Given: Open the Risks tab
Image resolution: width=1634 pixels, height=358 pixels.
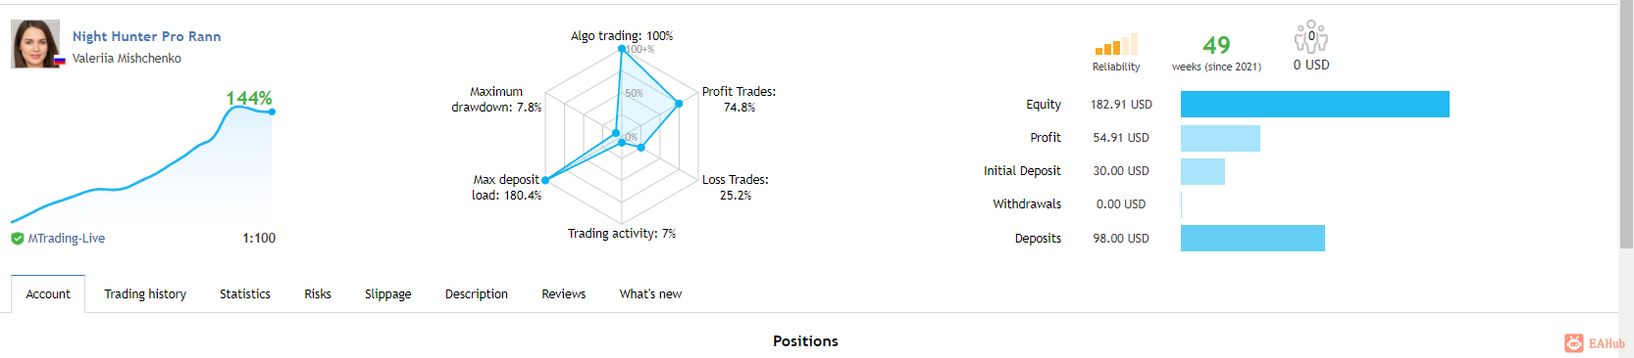Looking at the screenshot, I should point(318,294).
